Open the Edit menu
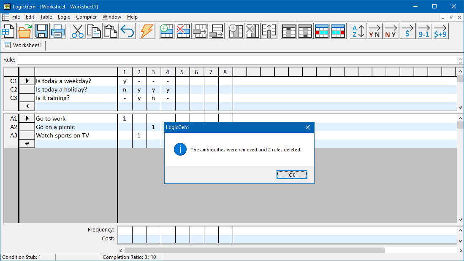This screenshot has height=261, width=464. point(30,17)
